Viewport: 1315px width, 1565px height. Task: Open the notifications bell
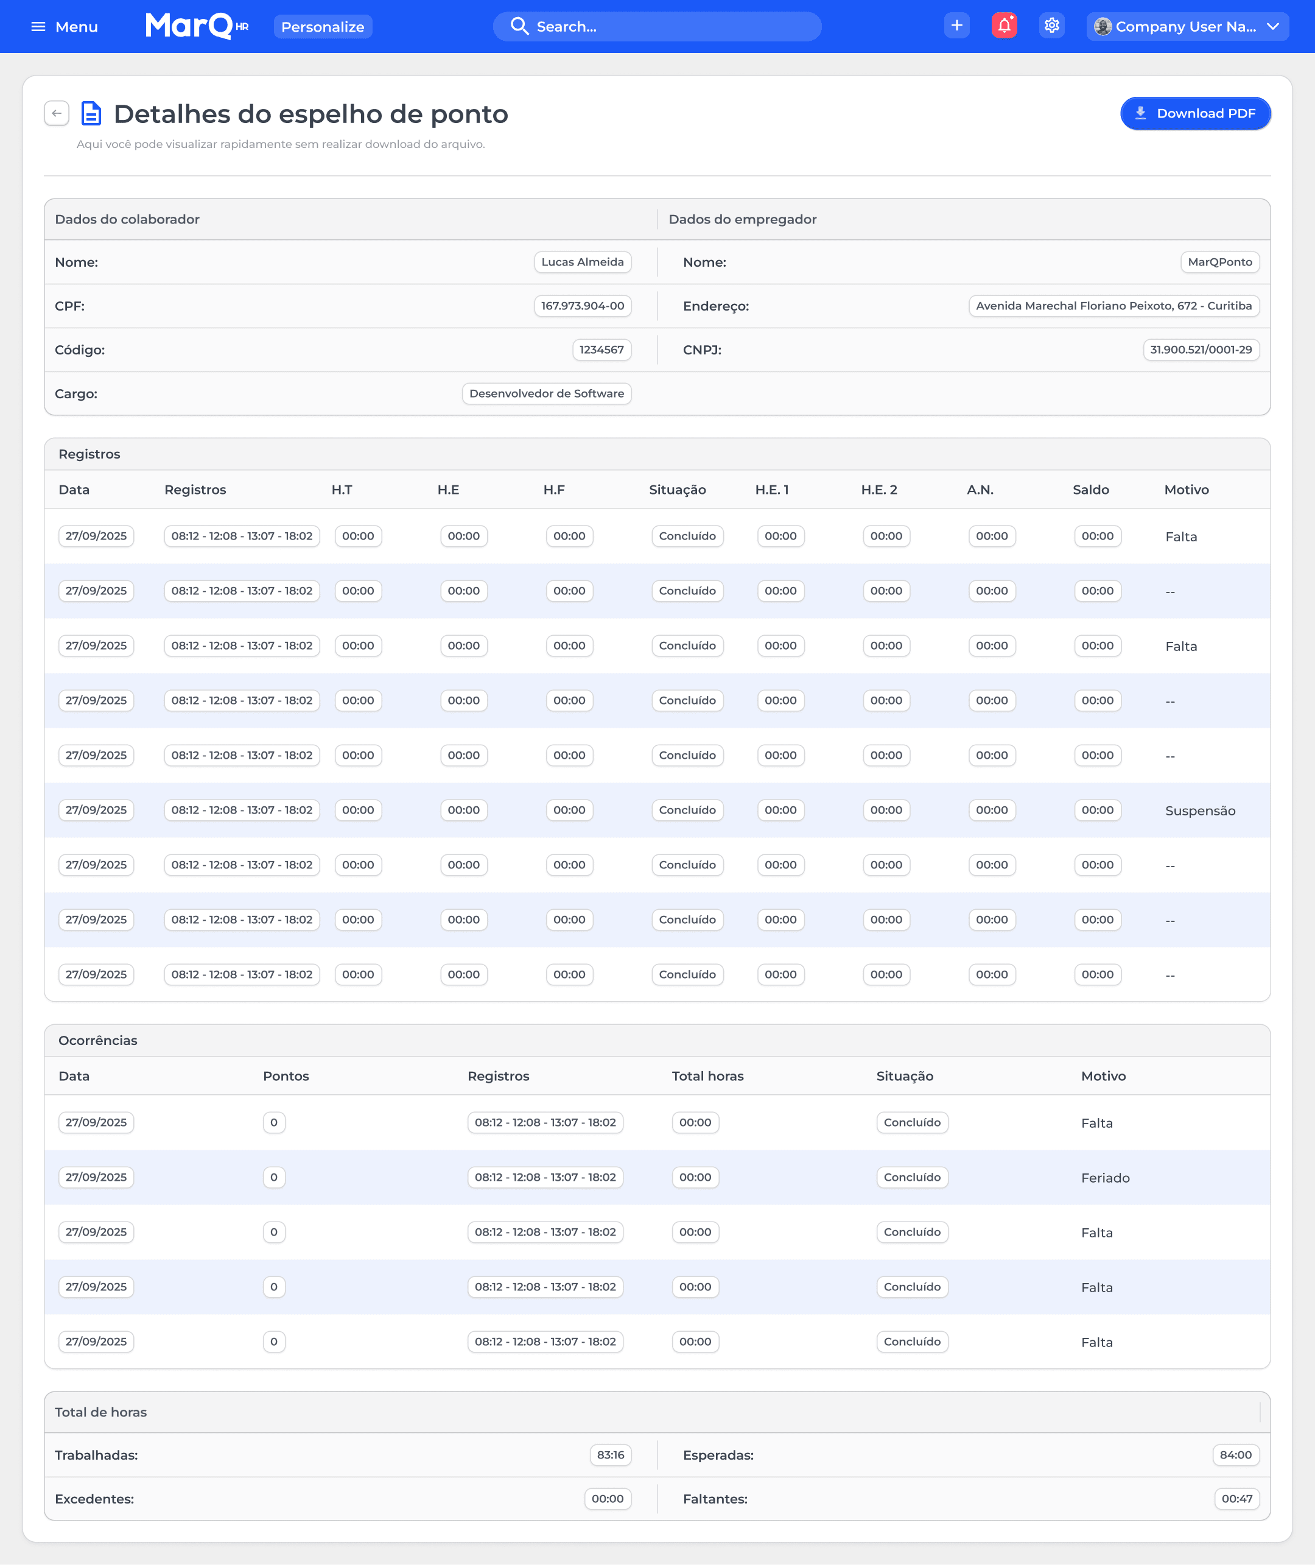pos(1003,26)
